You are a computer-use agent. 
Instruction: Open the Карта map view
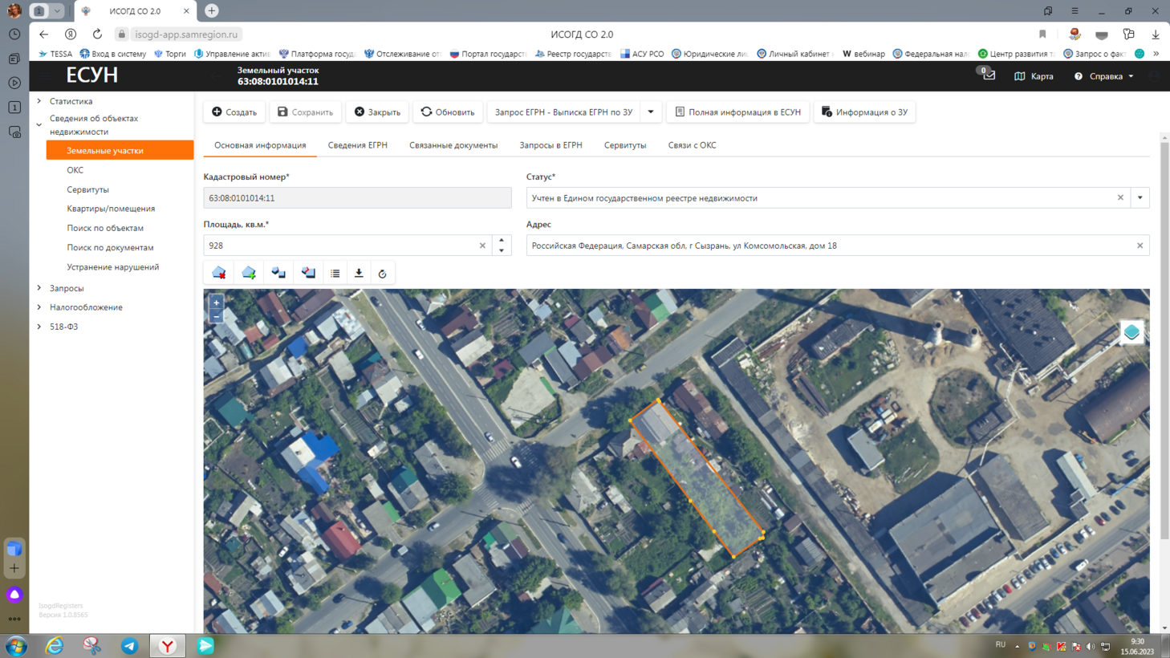pyautogui.click(x=1034, y=76)
